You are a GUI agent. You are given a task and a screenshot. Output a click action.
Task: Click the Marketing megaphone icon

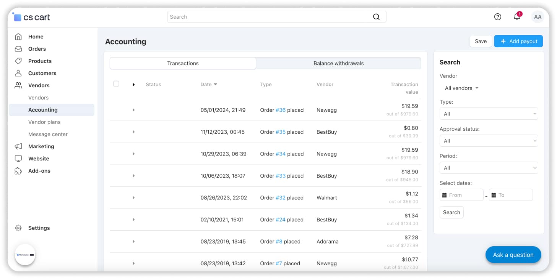click(x=18, y=146)
